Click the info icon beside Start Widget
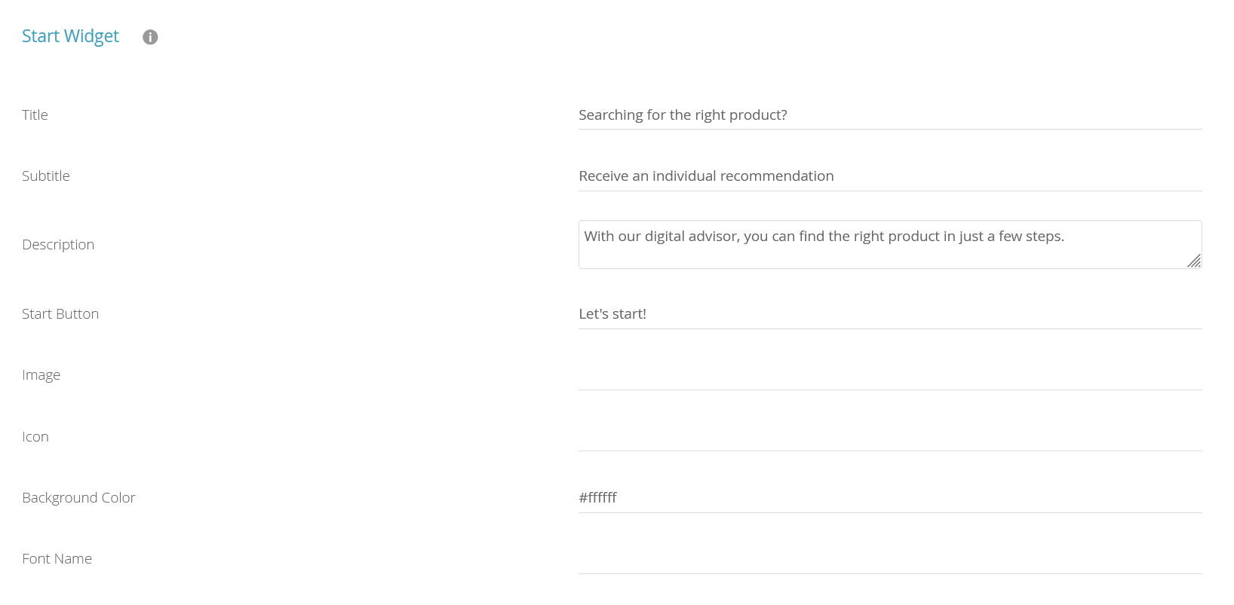 pos(150,37)
